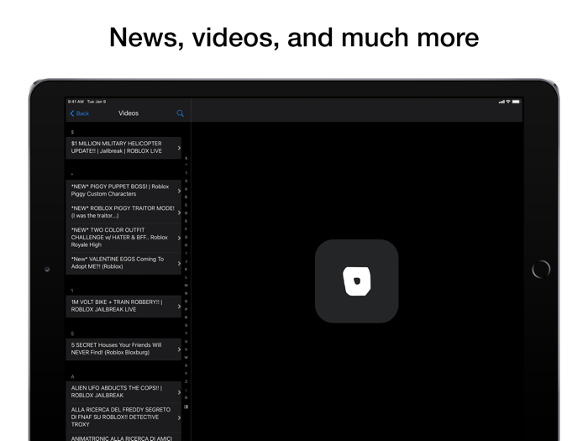Jump to letter T in section index
The height and width of the screenshot is (441, 588).
(x=186, y=333)
